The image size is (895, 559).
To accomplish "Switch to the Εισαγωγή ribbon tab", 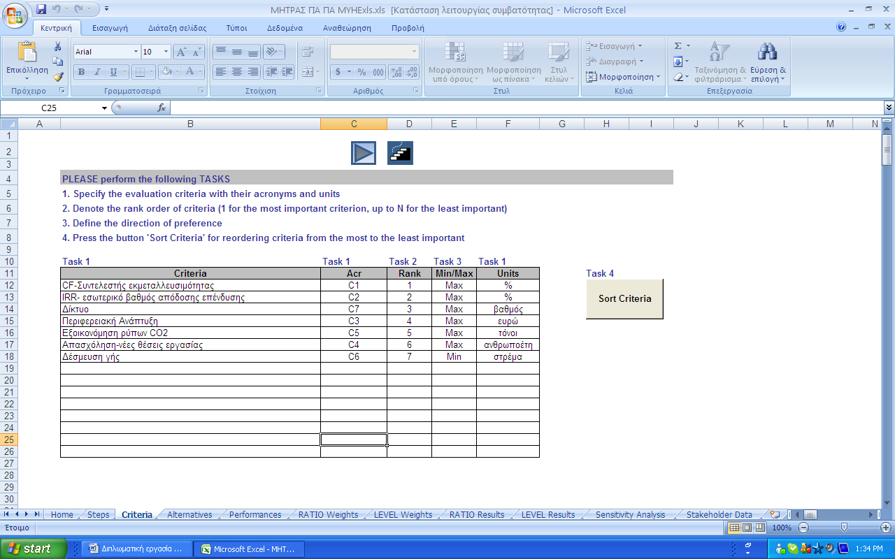I will [x=110, y=28].
